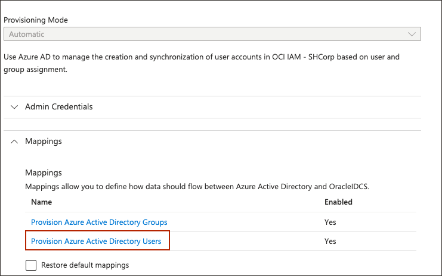Screen dimensions: 442x276
Task: Click the mappings data flow description text
Action: pyautogui.click(x=197, y=186)
